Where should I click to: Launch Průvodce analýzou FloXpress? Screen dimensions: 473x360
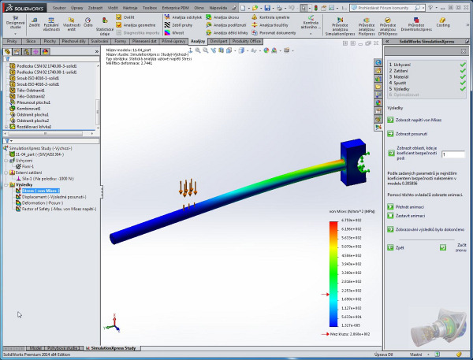[x=367, y=26]
